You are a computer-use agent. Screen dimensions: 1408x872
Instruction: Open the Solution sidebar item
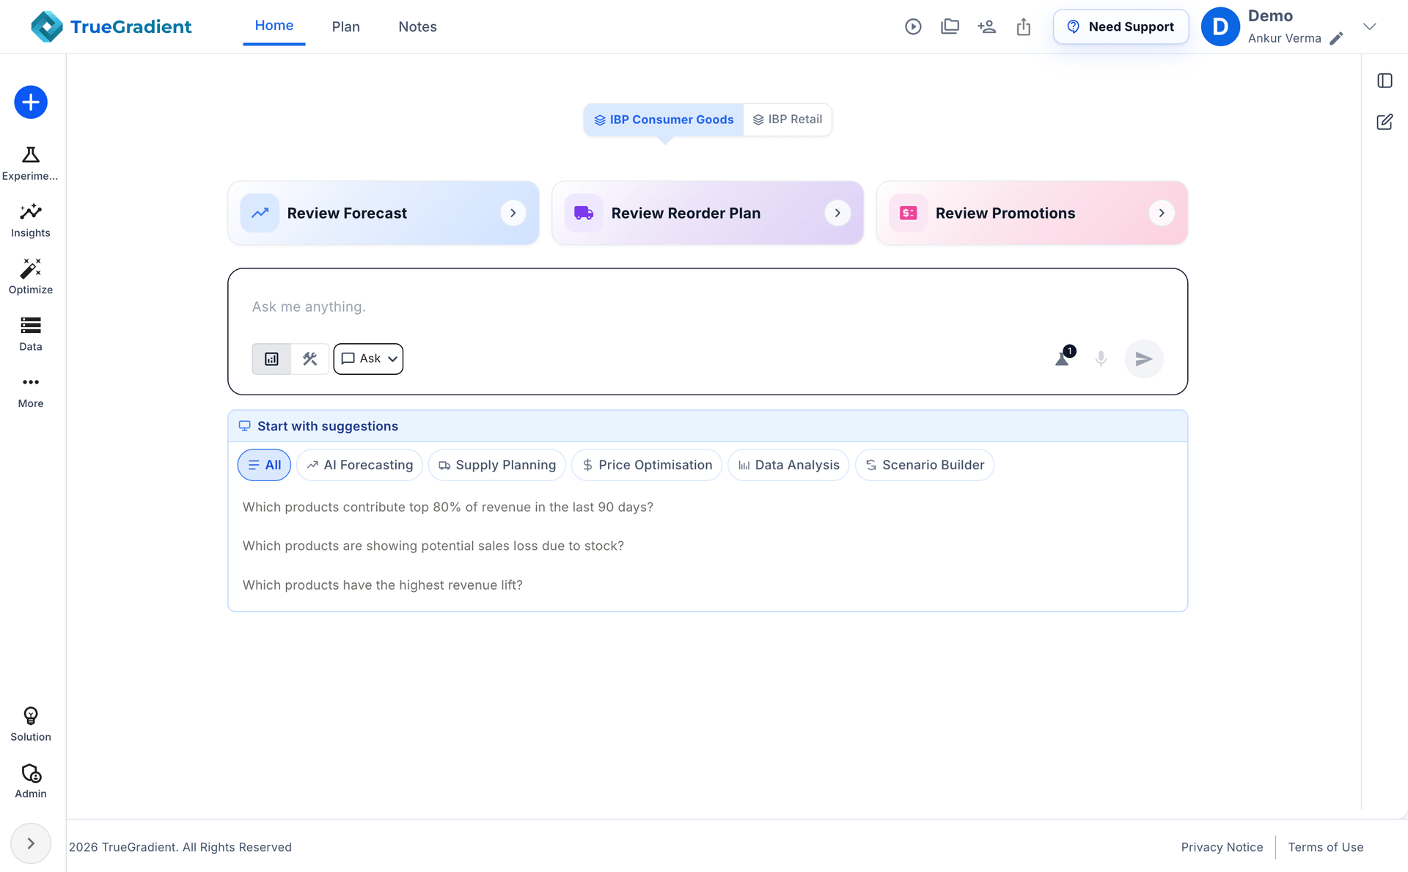click(30, 725)
